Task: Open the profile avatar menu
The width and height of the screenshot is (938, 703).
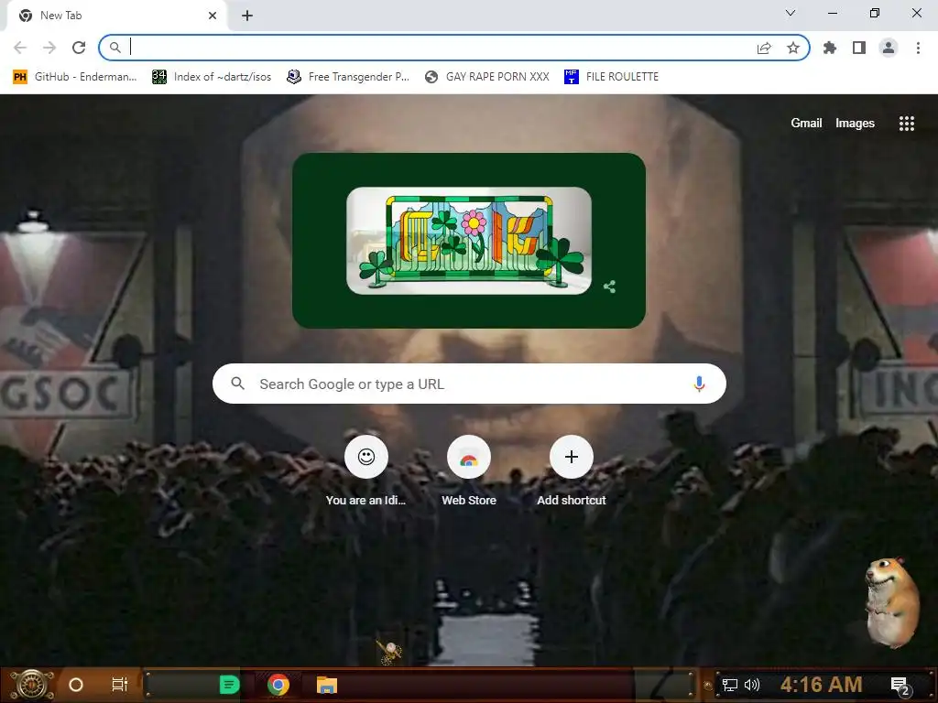Action: coord(889,48)
